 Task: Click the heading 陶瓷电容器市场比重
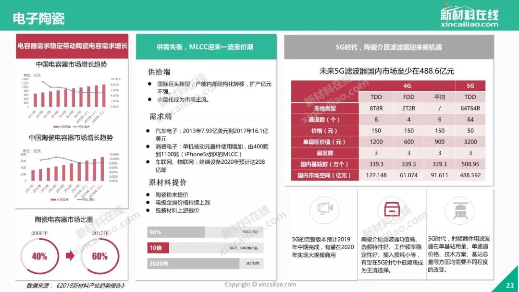(x=64, y=219)
